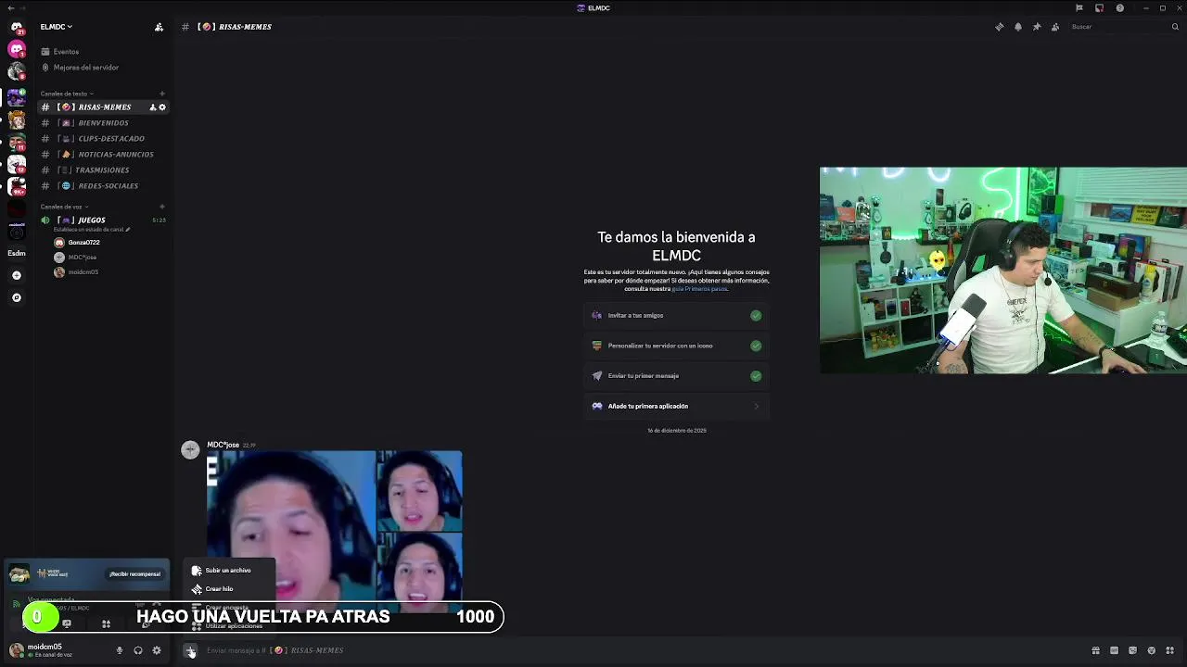Image resolution: width=1187 pixels, height=667 pixels.
Task: Click the pink Discord server icon
Action: pos(17,49)
